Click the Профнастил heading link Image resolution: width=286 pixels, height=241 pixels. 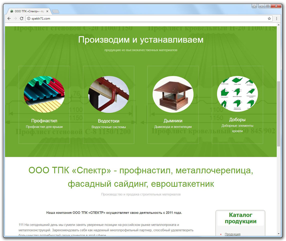[x=44, y=121]
